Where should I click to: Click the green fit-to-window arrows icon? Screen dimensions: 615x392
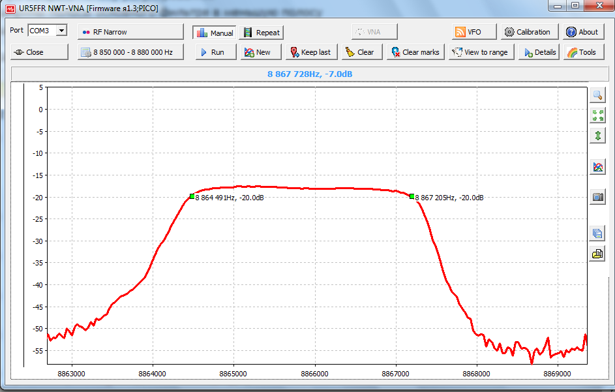click(597, 115)
